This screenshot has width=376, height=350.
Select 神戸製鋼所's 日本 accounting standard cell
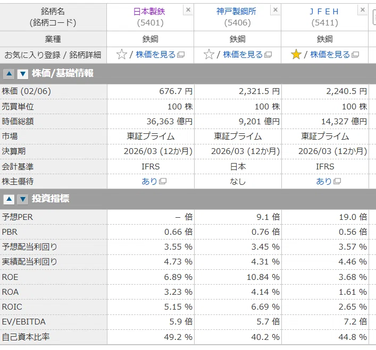[238, 167]
